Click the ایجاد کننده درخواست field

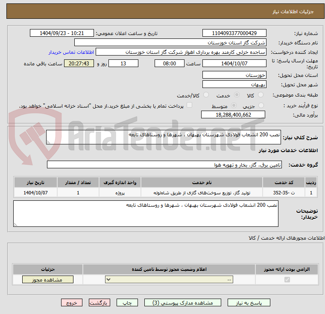[x=181, y=52]
